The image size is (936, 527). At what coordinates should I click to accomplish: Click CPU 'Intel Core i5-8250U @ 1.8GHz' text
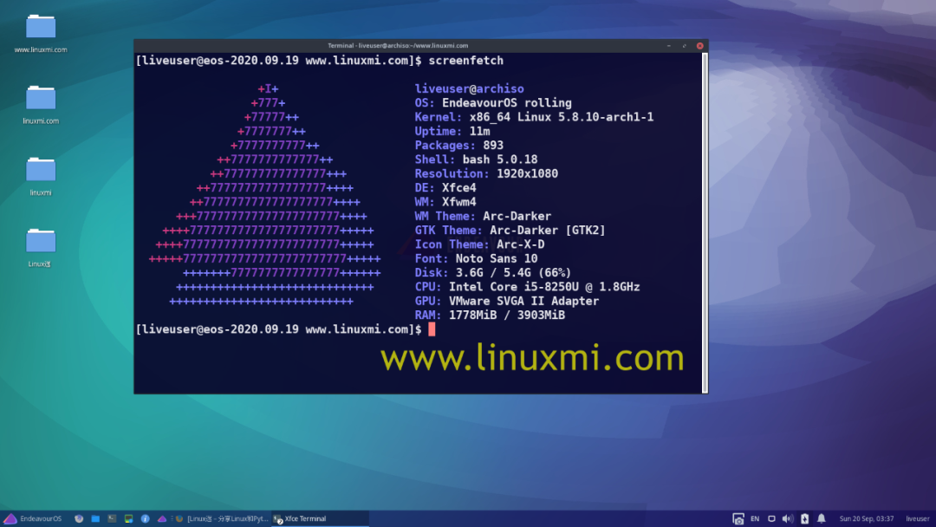[544, 287]
